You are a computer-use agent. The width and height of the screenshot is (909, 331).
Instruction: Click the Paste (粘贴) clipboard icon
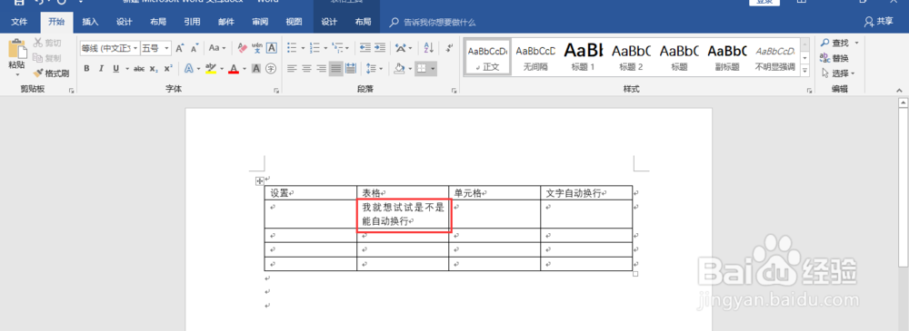coord(16,49)
